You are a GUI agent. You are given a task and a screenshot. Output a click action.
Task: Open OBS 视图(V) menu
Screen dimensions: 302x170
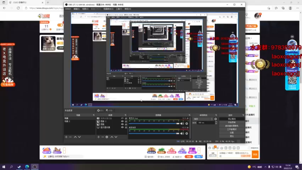pos(85,9)
